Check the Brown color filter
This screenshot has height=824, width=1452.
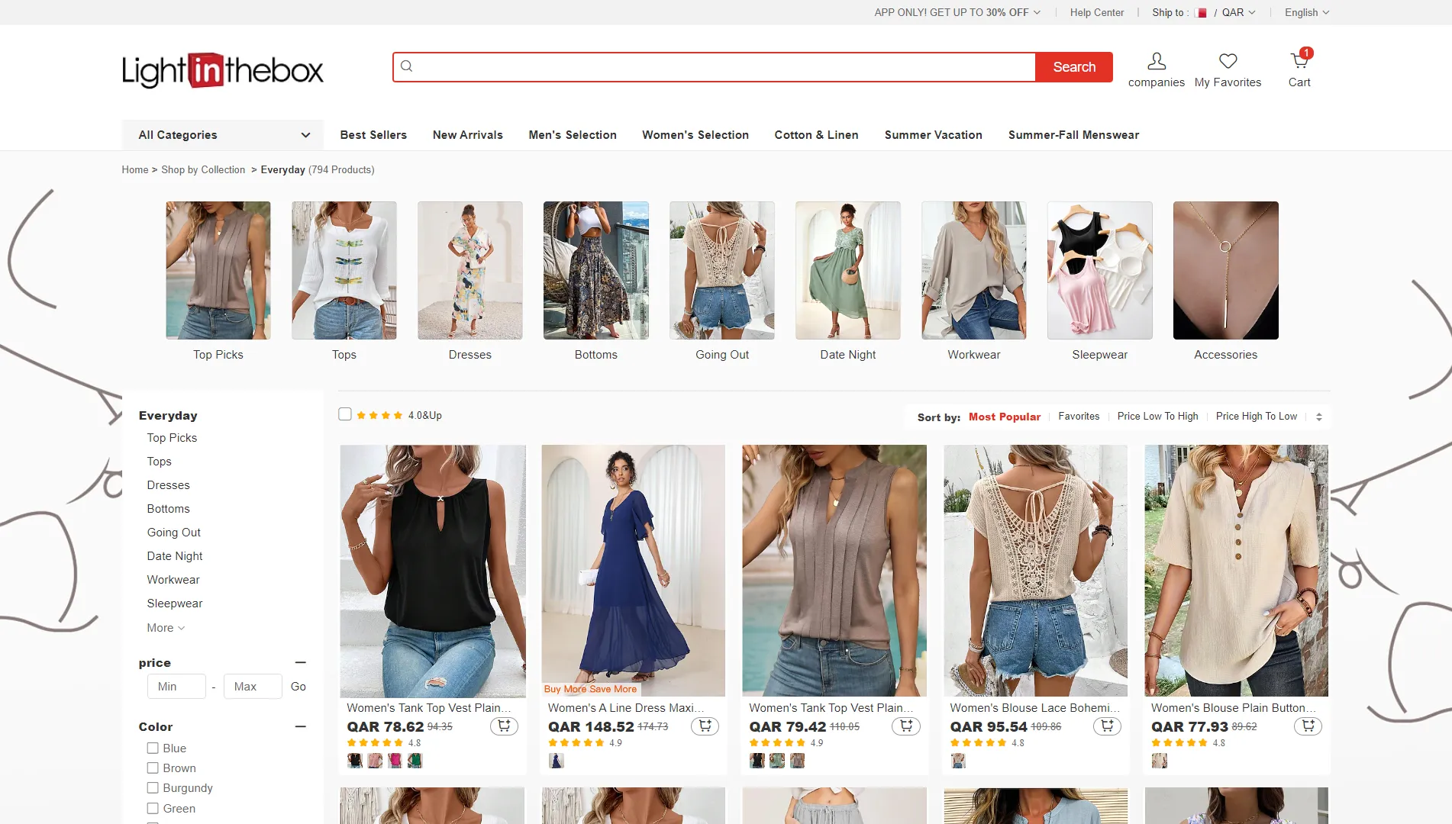click(153, 768)
